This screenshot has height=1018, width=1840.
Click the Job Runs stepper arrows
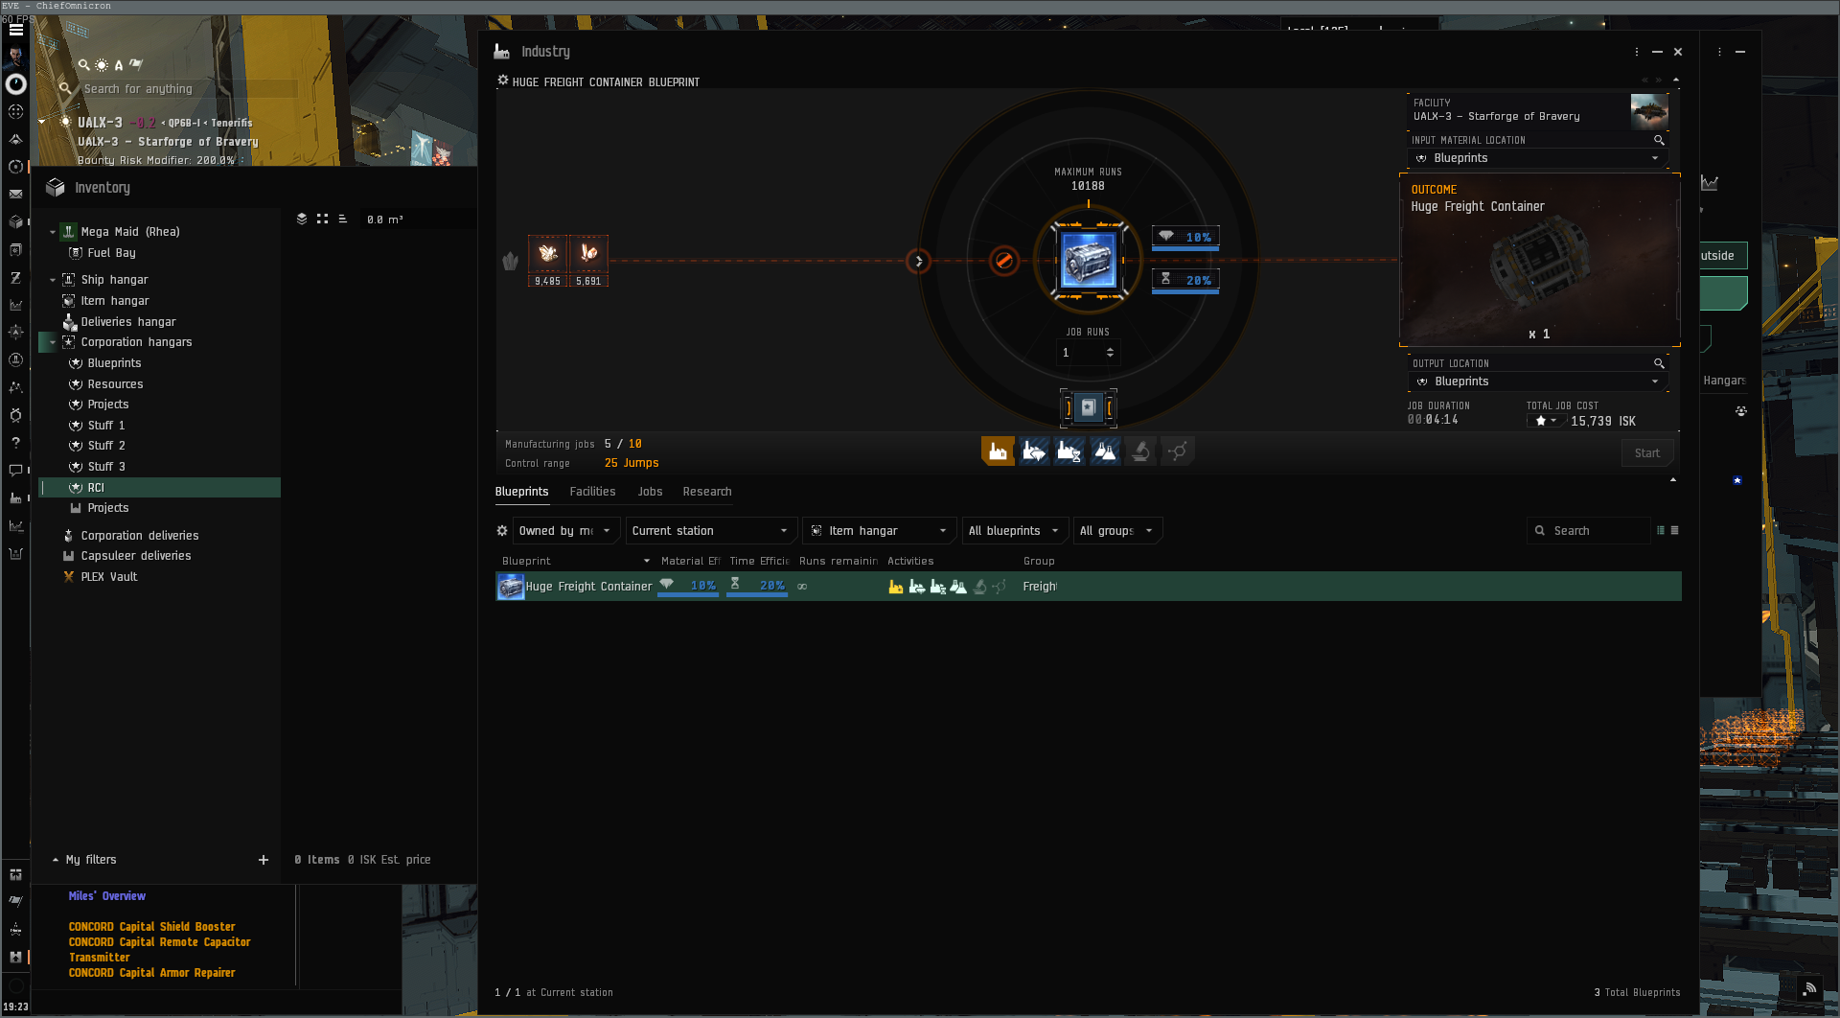[1110, 353]
